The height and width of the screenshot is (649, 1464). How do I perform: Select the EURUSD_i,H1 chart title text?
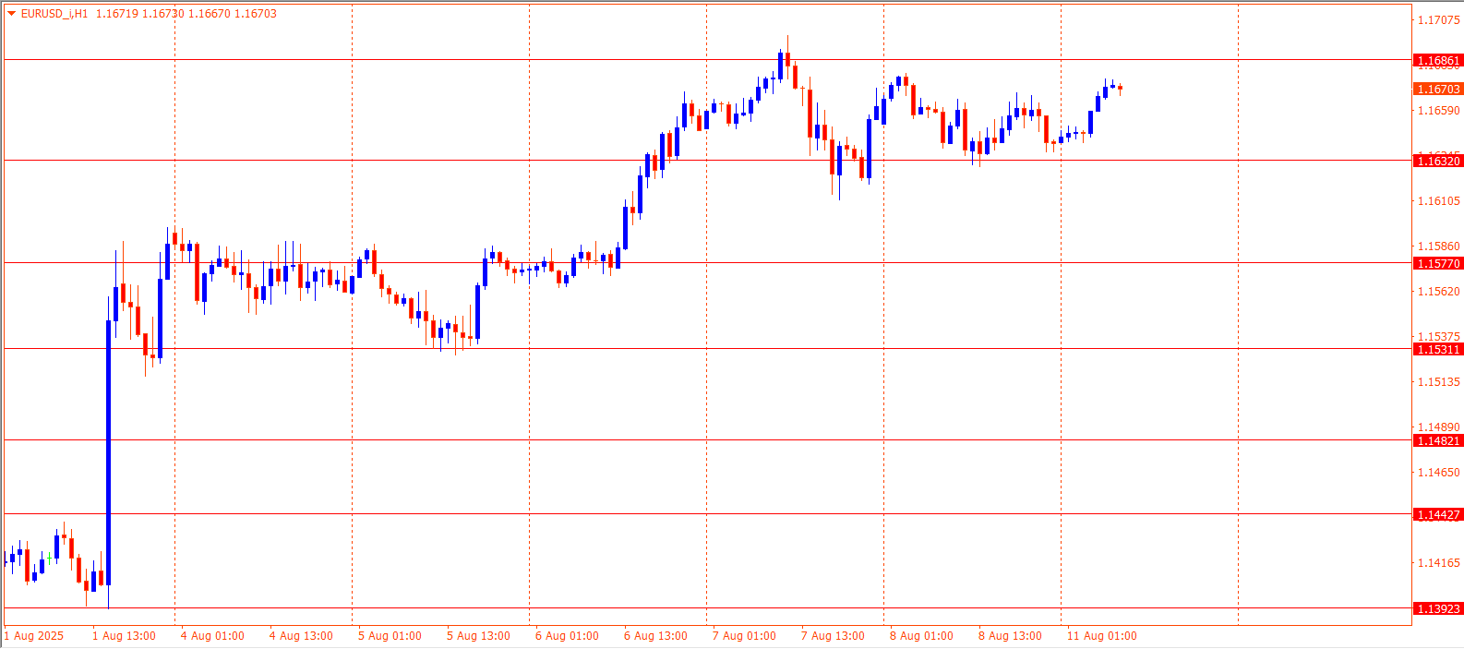(54, 14)
